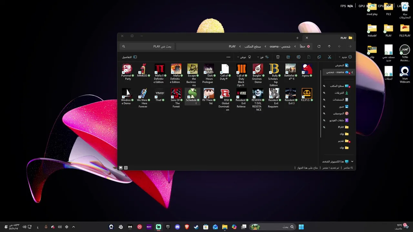Image resolution: width=413 pixels, height=232 pixels.
Task: Select the Resident Evil 3 shortcut
Action: tap(290, 97)
